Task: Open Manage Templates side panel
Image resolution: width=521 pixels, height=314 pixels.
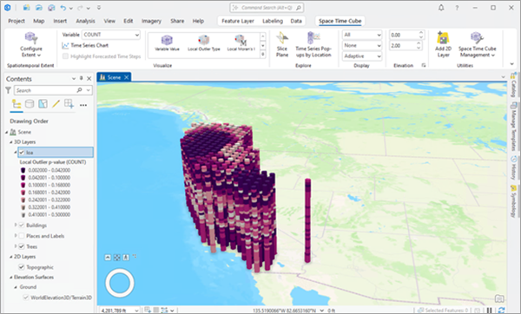Action: pyautogui.click(x=514, y=127)
